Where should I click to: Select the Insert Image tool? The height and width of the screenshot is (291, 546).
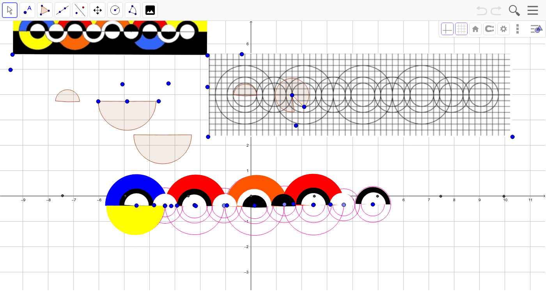pos(150,10)
